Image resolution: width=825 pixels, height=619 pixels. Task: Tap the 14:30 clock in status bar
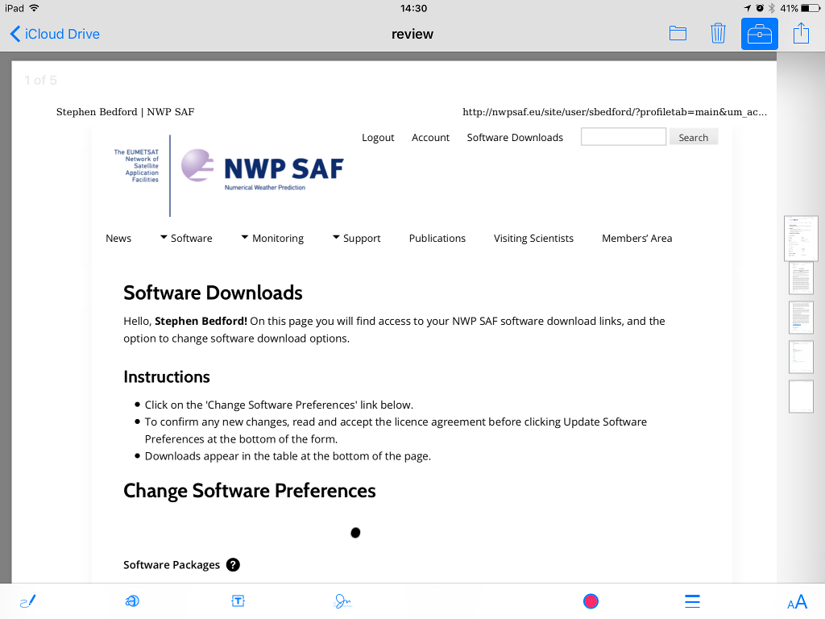tap(413, 8)
